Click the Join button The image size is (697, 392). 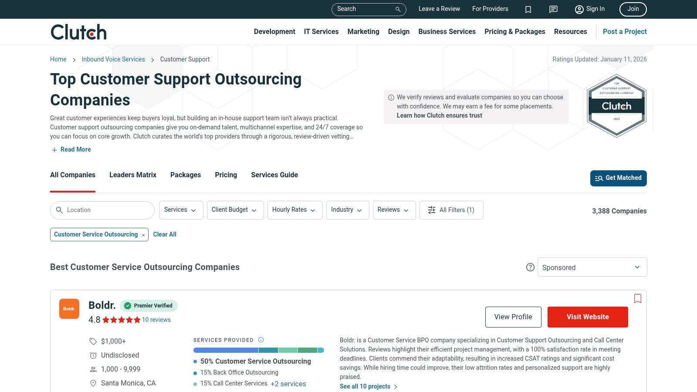pyautogui.click(x=633, y=9)
